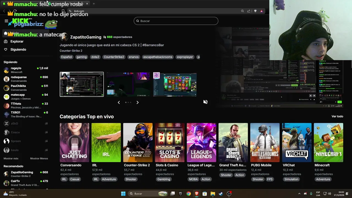Select the dota2 tag

tap(95, 57)
